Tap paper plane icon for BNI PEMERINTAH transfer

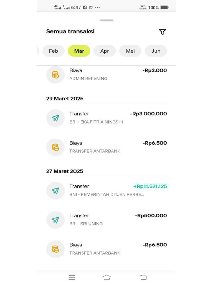55,191
